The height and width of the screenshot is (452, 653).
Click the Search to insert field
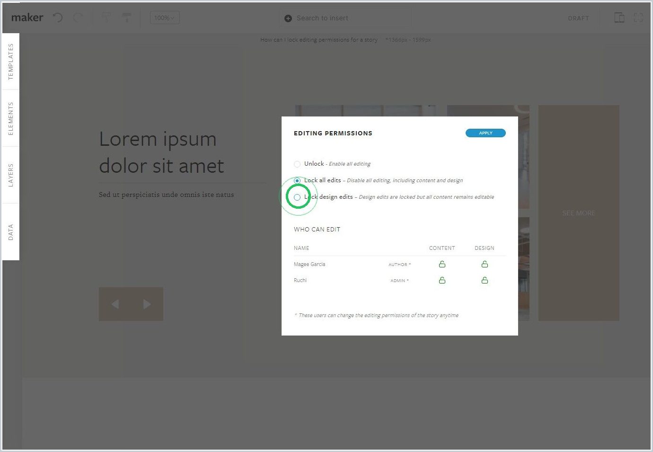345,18
